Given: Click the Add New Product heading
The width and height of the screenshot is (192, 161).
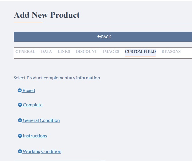Looking at the screenshot, I should point(47,15).
